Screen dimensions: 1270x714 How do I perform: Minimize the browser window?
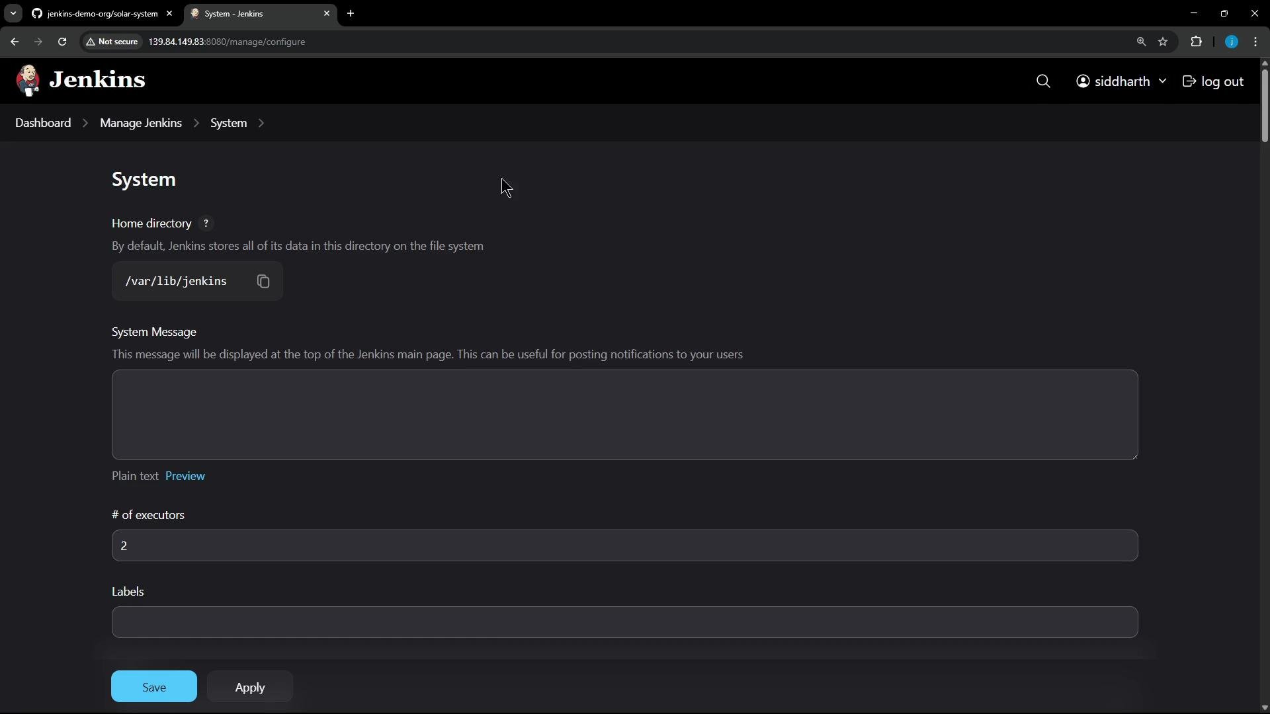coord(1194,13)
